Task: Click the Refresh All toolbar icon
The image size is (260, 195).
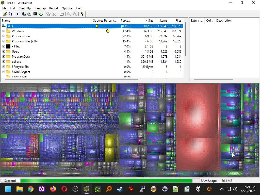Action: [x=10, y=14]
